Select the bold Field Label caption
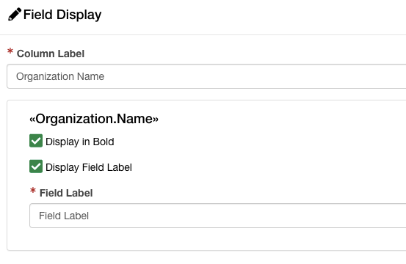The height and width of the screenshot is (264, 406). 66,193
